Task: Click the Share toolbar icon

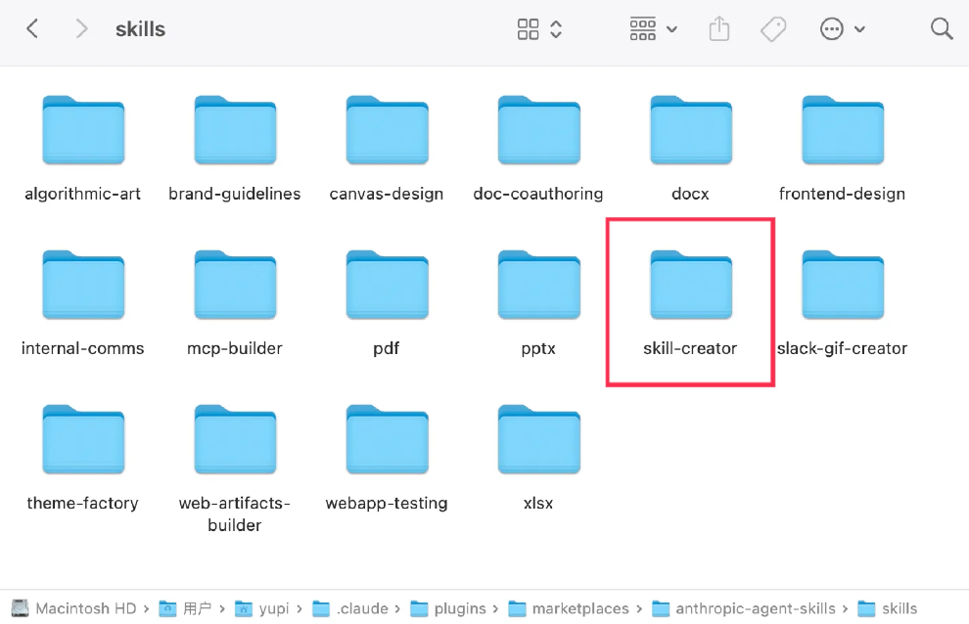Action: [719, 29]
